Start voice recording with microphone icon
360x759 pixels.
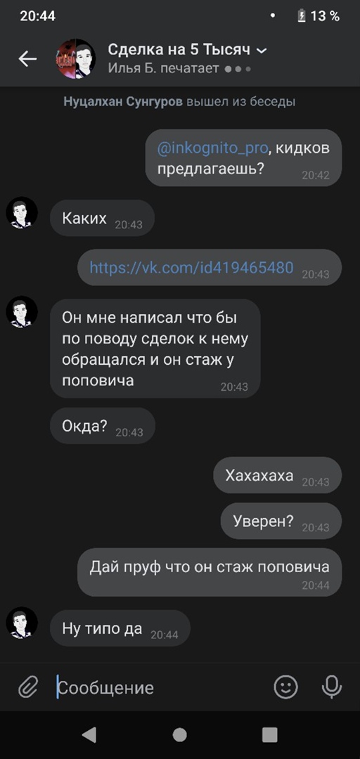point(333,687)
